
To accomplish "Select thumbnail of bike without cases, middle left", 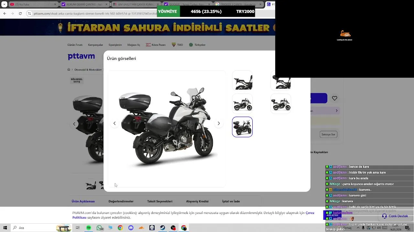I will point(242,104).
